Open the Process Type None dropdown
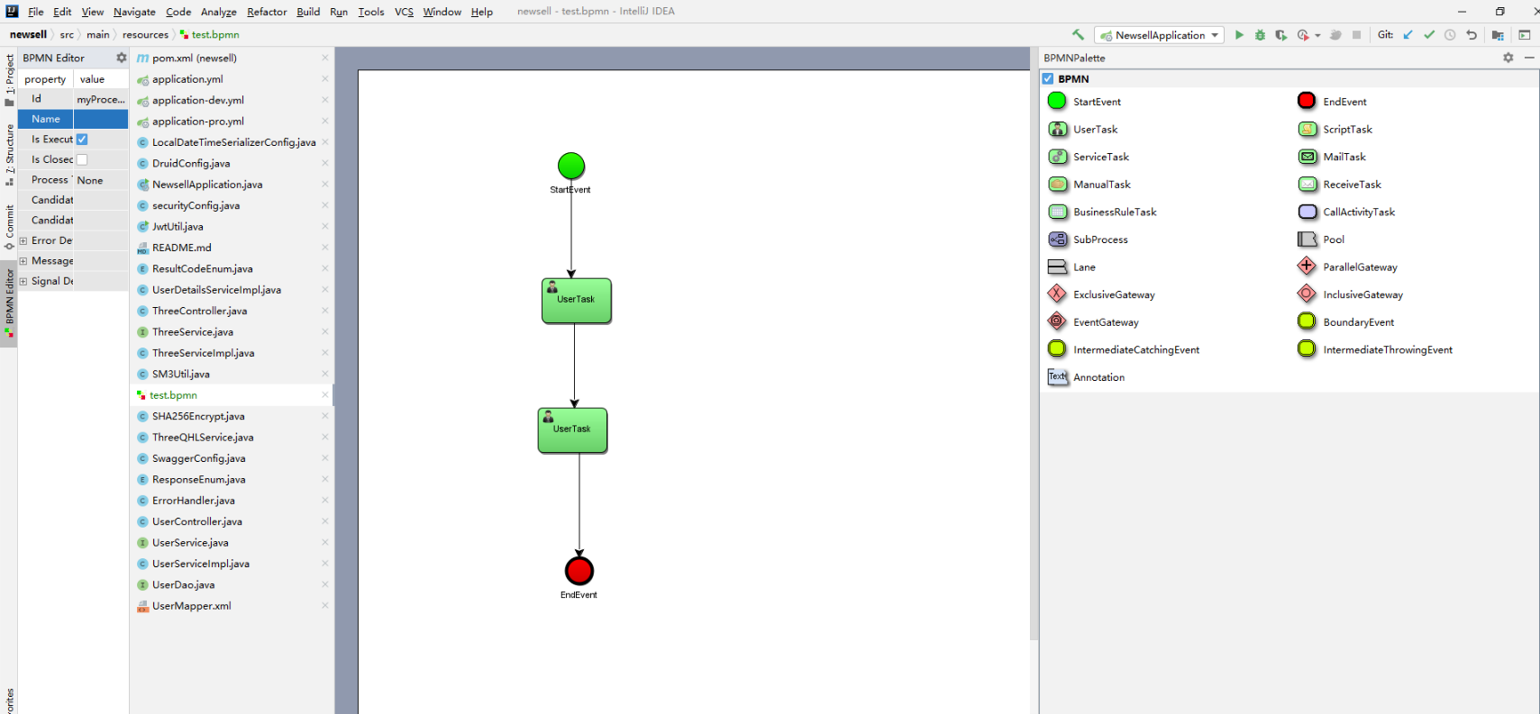 [101, 180]
